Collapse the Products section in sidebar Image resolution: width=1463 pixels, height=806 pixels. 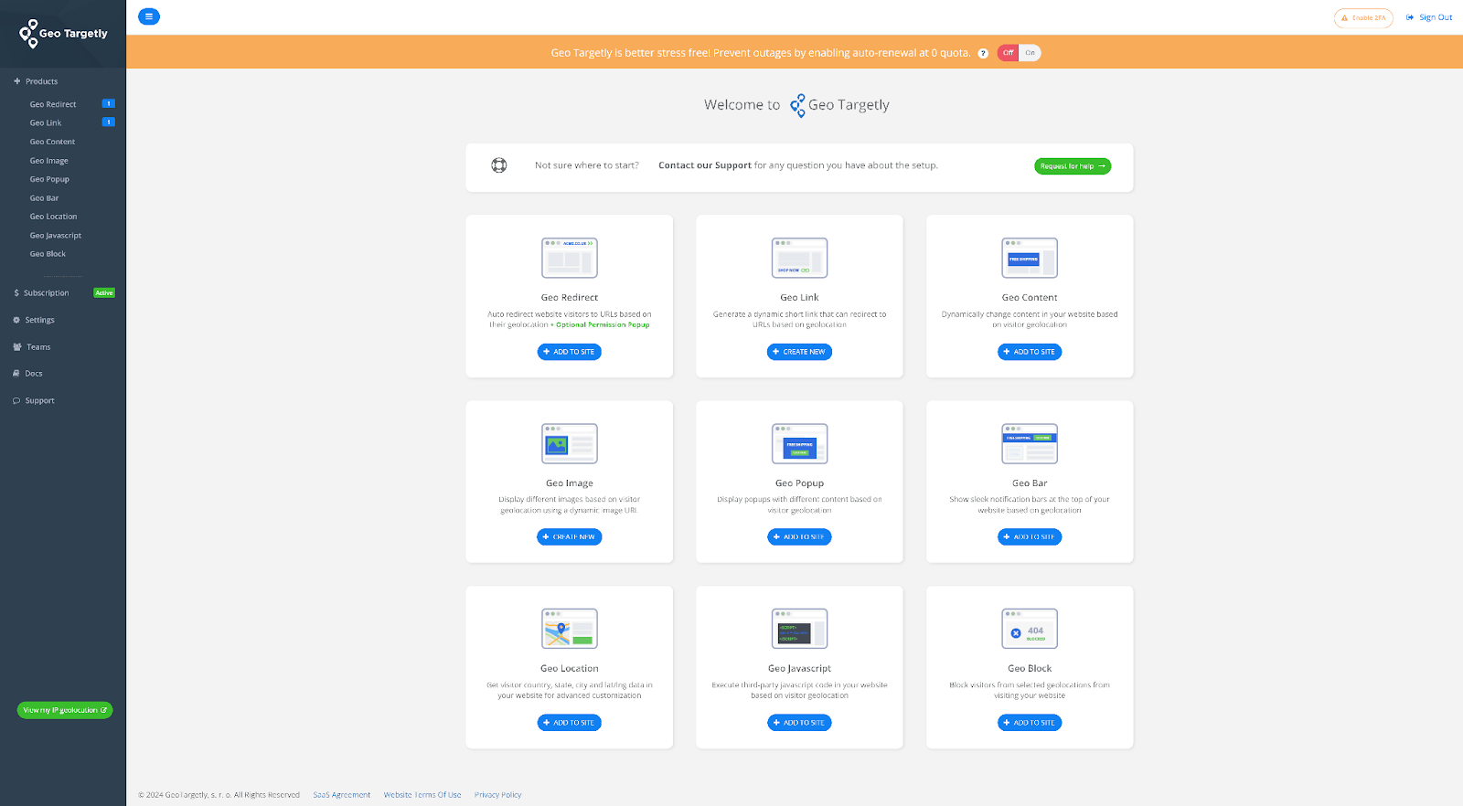click(36, 81)
